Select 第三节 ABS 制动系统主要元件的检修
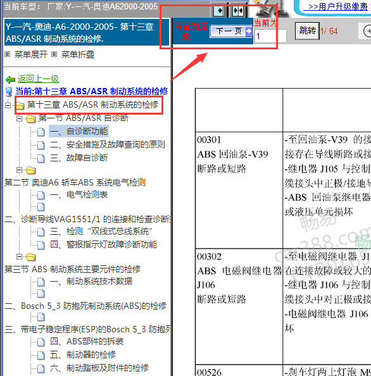This screenshot has height=376, width=371. (72, 269)
